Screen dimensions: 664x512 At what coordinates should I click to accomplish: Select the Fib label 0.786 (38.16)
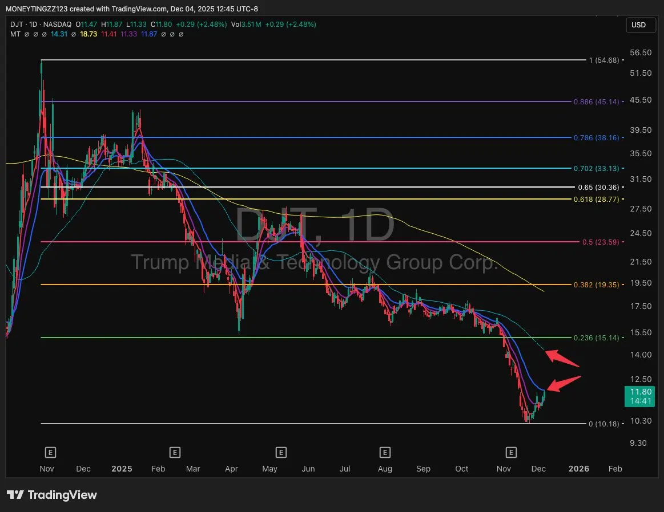596,138
